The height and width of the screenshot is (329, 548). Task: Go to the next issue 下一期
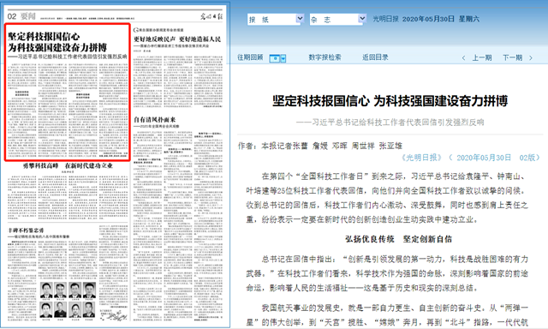tap(512, 57)
